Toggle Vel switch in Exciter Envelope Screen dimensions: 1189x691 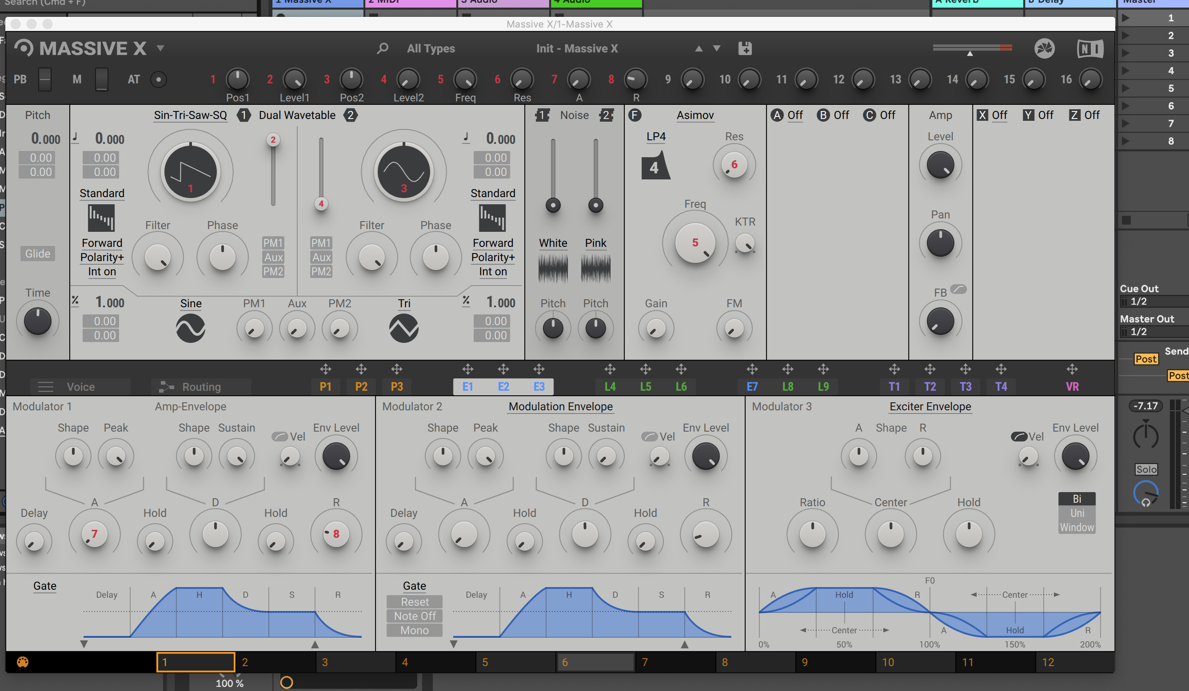click(x=1019, y=436)
